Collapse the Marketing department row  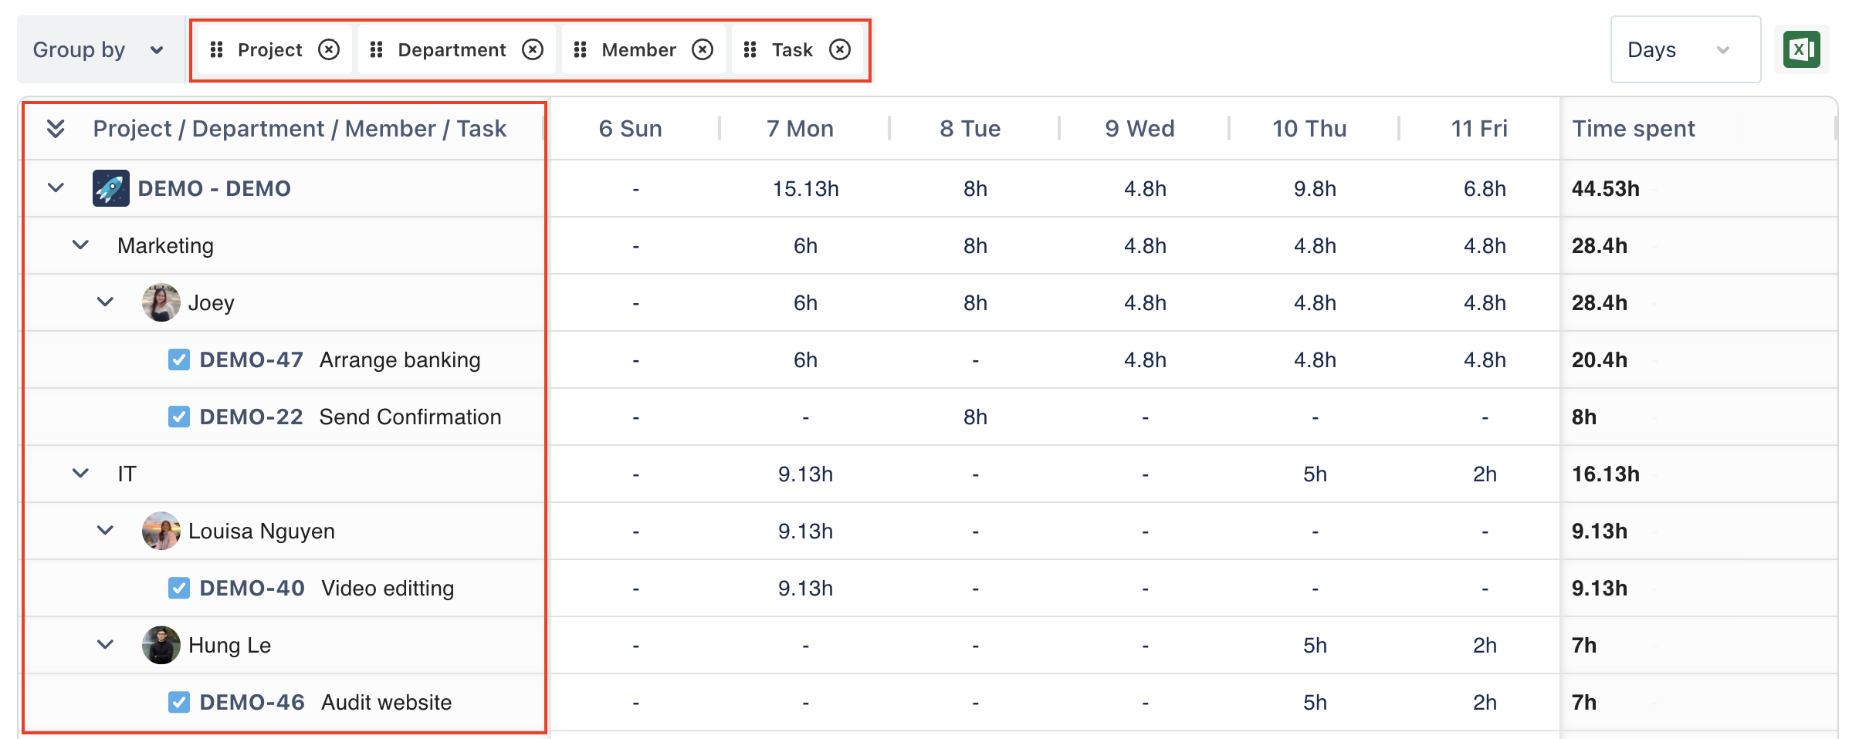pos(80,245)
